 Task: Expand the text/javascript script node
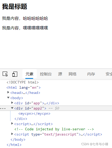tap(12, 134)
